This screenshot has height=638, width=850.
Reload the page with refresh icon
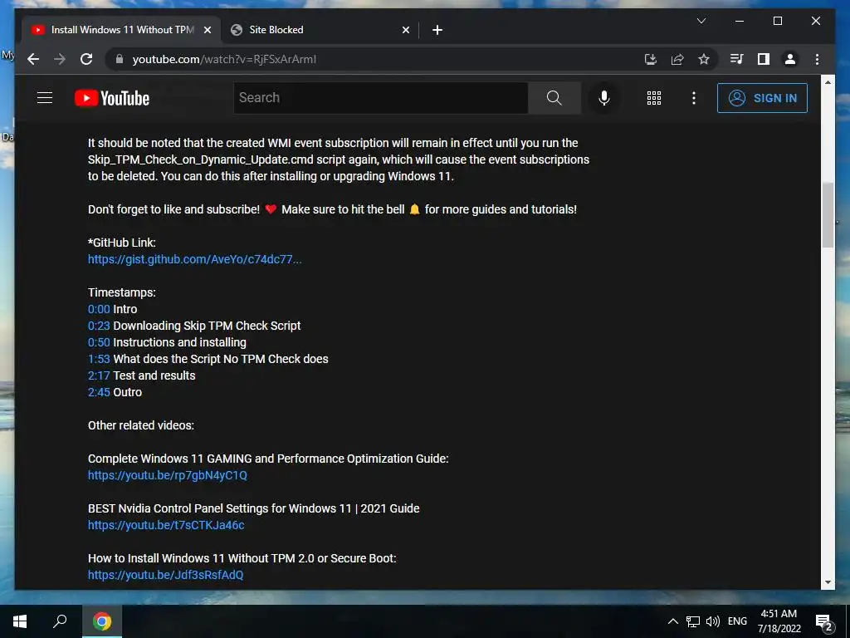86,59
